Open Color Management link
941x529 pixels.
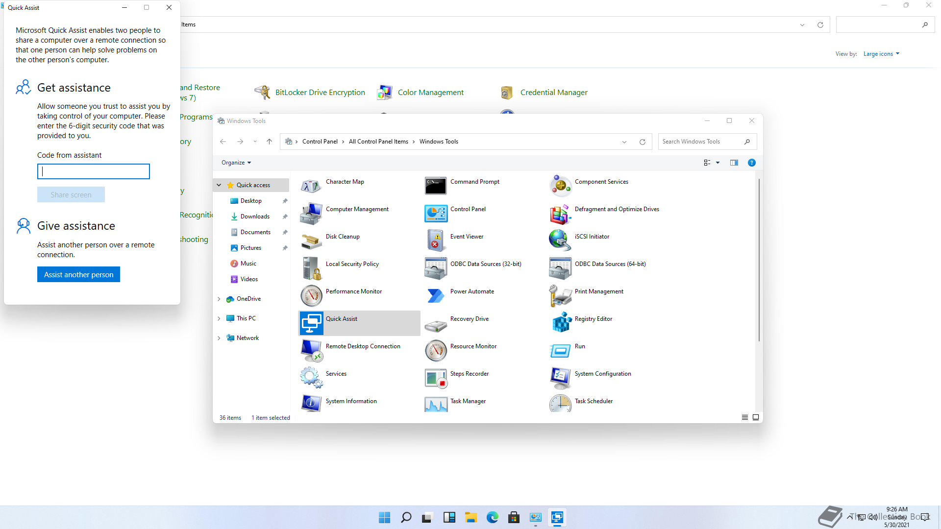point(430,92)
